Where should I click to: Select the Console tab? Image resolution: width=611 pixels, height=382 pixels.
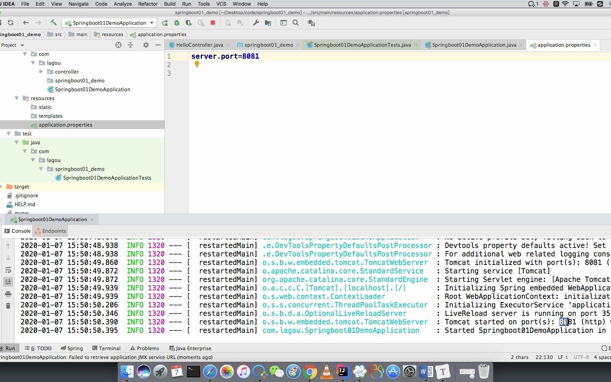click(x=18, y=231)
